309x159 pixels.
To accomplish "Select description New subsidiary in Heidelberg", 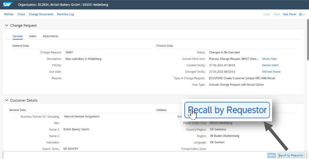I will click(83, 59).
